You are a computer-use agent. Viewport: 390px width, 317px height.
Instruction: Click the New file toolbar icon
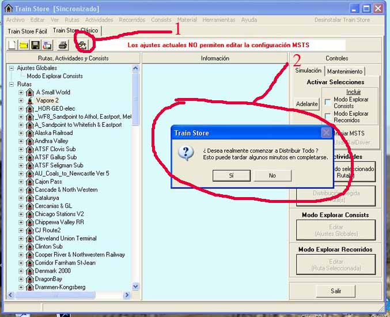pyautogui.click(x=12, y=45)
